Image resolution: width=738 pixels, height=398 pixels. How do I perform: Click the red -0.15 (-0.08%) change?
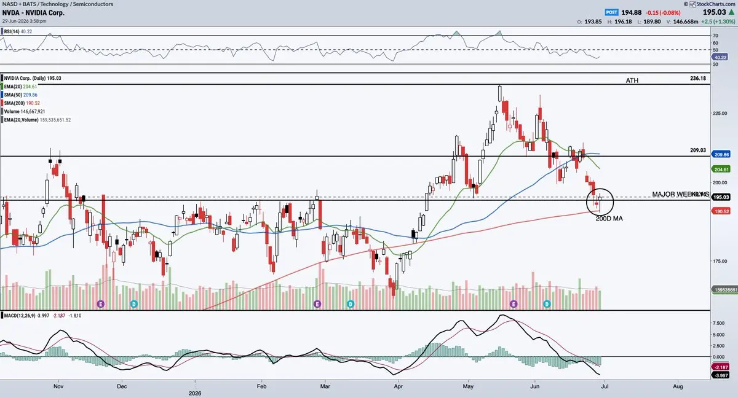(664, 12)
